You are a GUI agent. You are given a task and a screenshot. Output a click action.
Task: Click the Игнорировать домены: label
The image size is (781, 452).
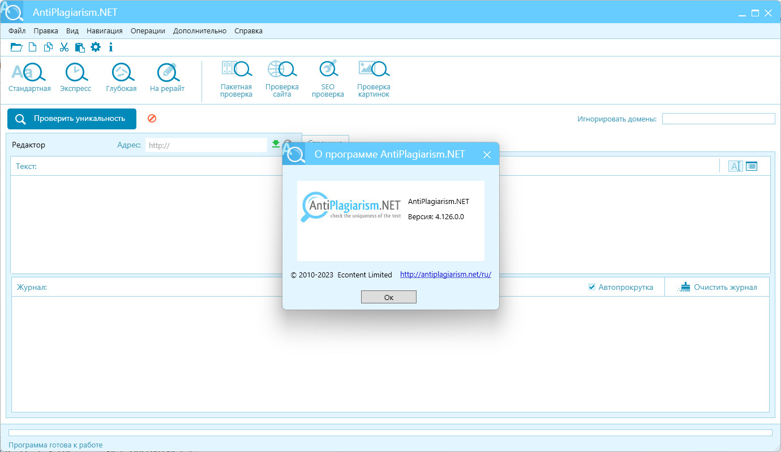(x=617, y=119)
